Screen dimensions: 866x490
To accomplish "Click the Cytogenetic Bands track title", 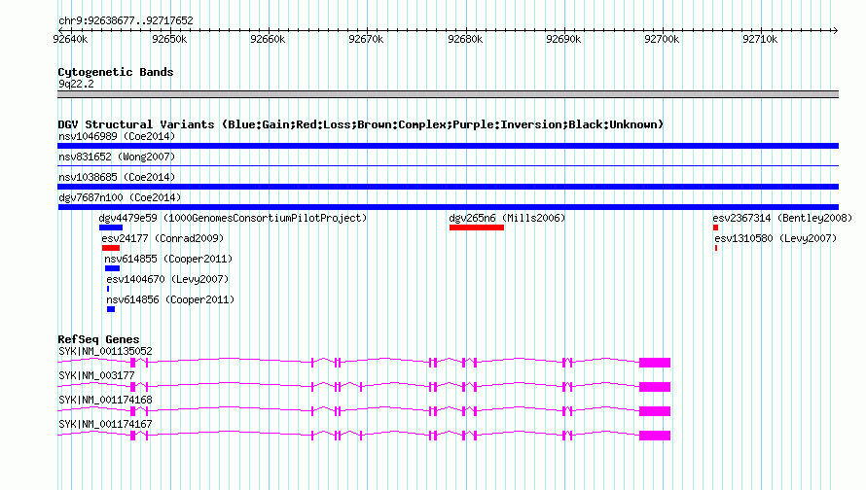I will click(x=116, y=72).
